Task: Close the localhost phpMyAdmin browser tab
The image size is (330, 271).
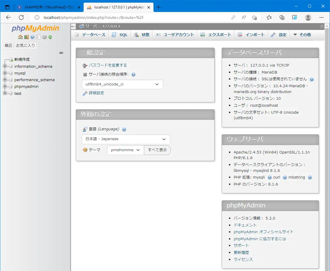Action: [x=149, y=7]
